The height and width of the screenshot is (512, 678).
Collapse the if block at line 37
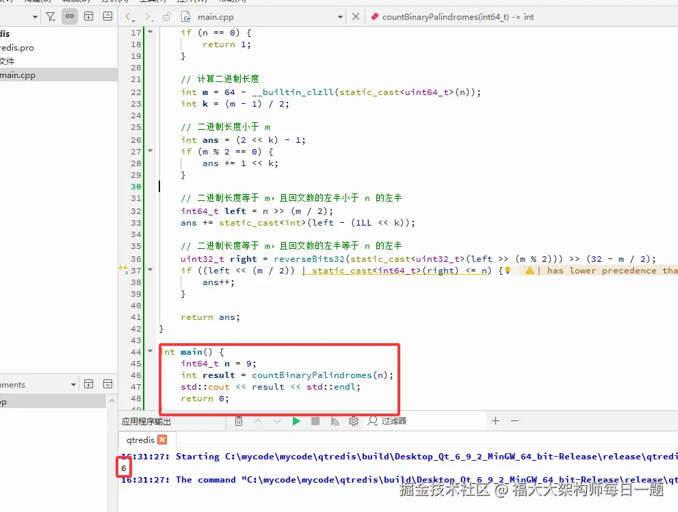click(151, 269)
